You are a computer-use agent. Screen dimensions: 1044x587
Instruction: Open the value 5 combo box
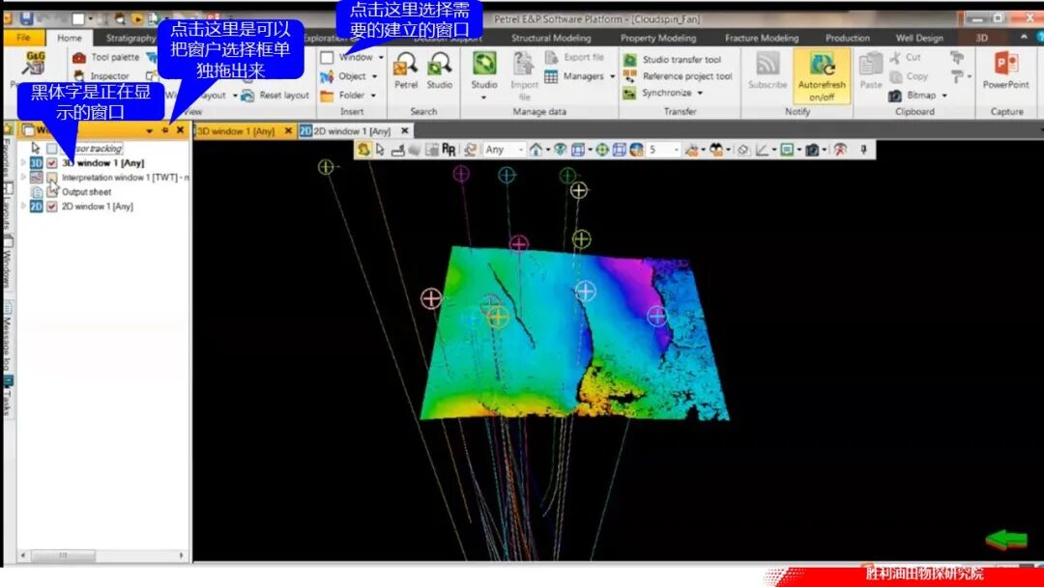(x=663, y=150)
